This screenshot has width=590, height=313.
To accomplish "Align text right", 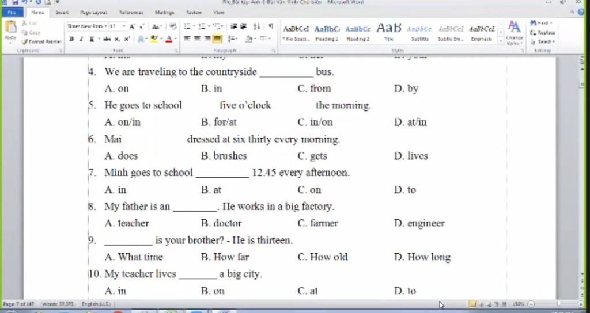I will tap(207, 39).
